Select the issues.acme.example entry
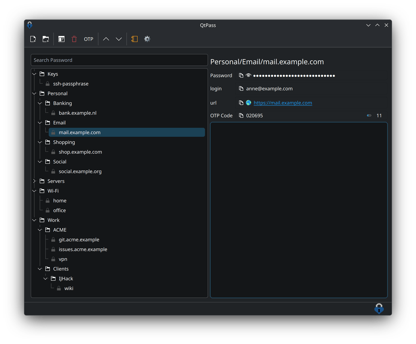Screen dimensions: 416x344 83,249
